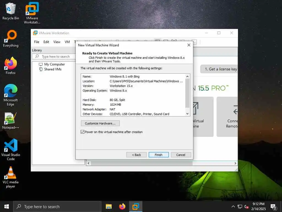Image resolution: width=282 pixels, height=212 pixels.
Task: Open File Explorer from the taskbar
Action: coord(109,206)
